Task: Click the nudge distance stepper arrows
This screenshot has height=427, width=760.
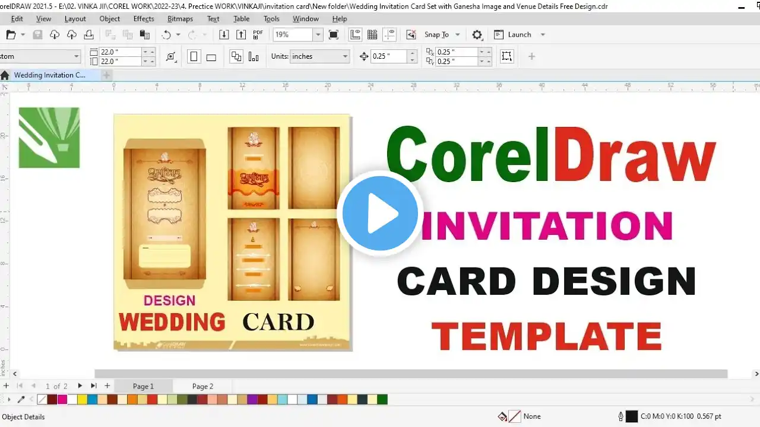Action: 411,56
